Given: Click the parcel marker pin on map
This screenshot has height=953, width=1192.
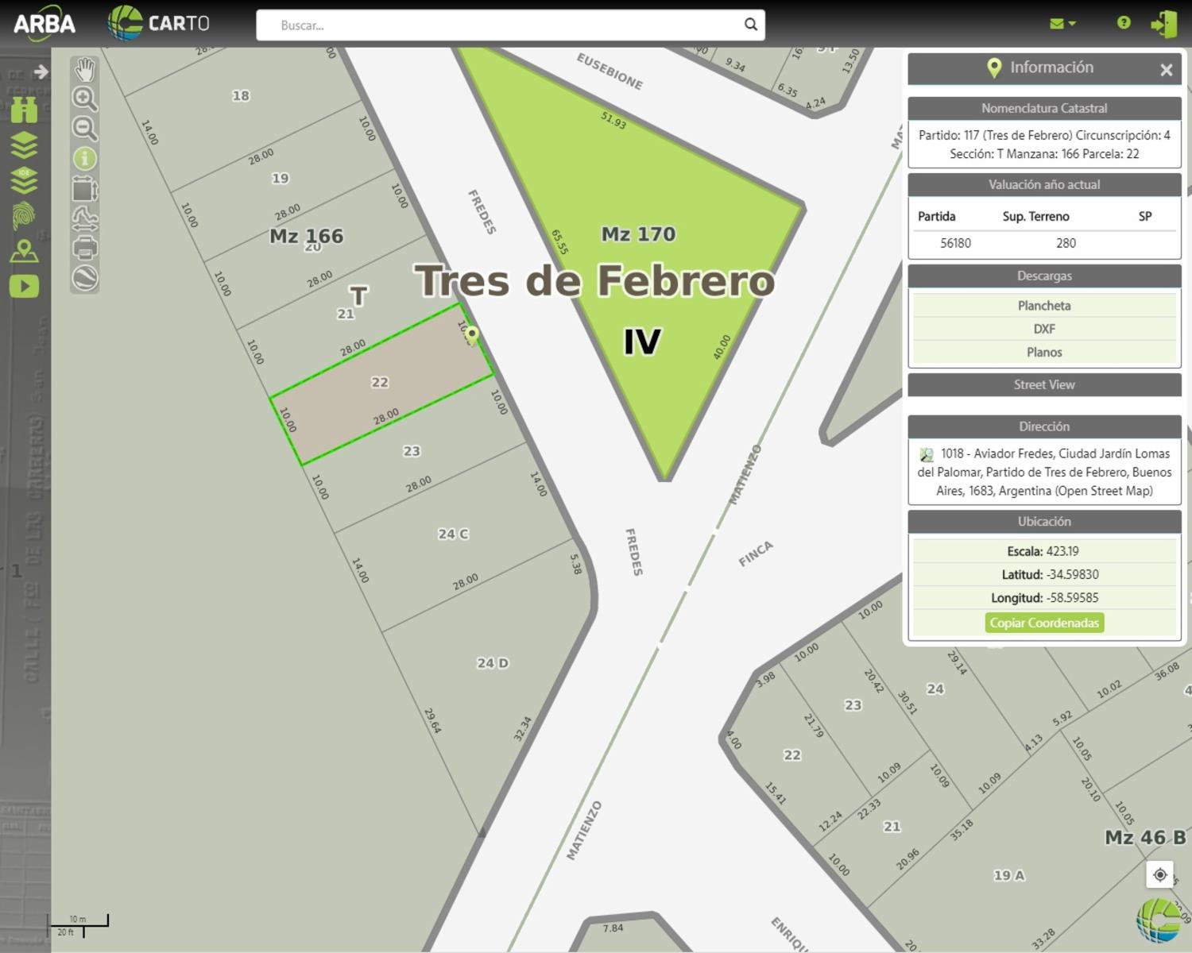Looking at the screenshot, I should (472, 334).
